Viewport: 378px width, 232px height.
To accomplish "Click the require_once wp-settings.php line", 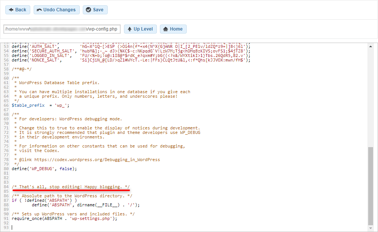I will pos(64,218).
